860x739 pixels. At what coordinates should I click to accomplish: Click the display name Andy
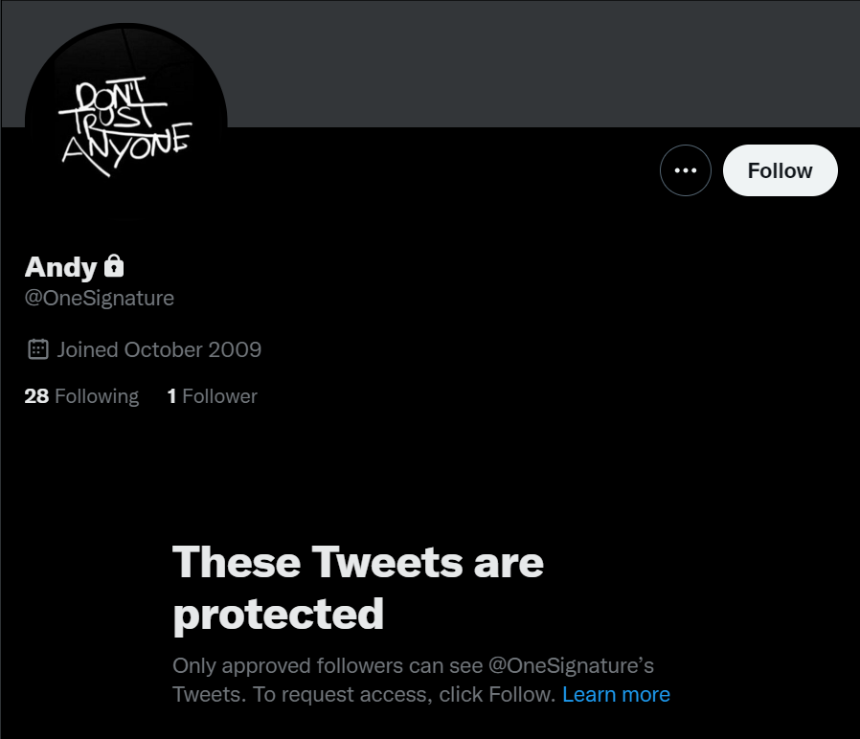coord(60,266)
